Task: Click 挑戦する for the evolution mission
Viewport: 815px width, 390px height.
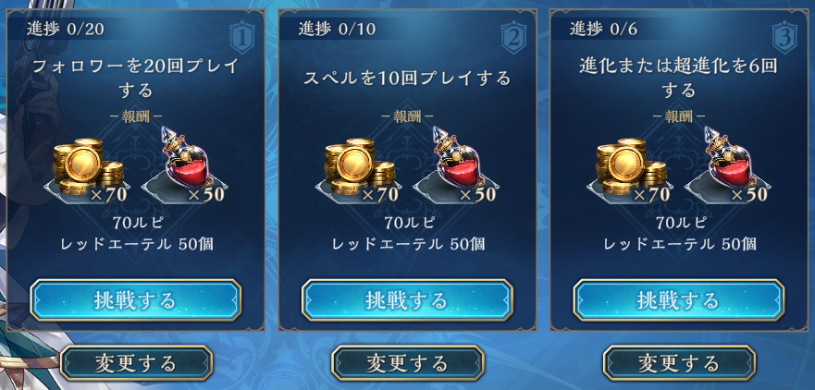Action: (x=679, y=300)
